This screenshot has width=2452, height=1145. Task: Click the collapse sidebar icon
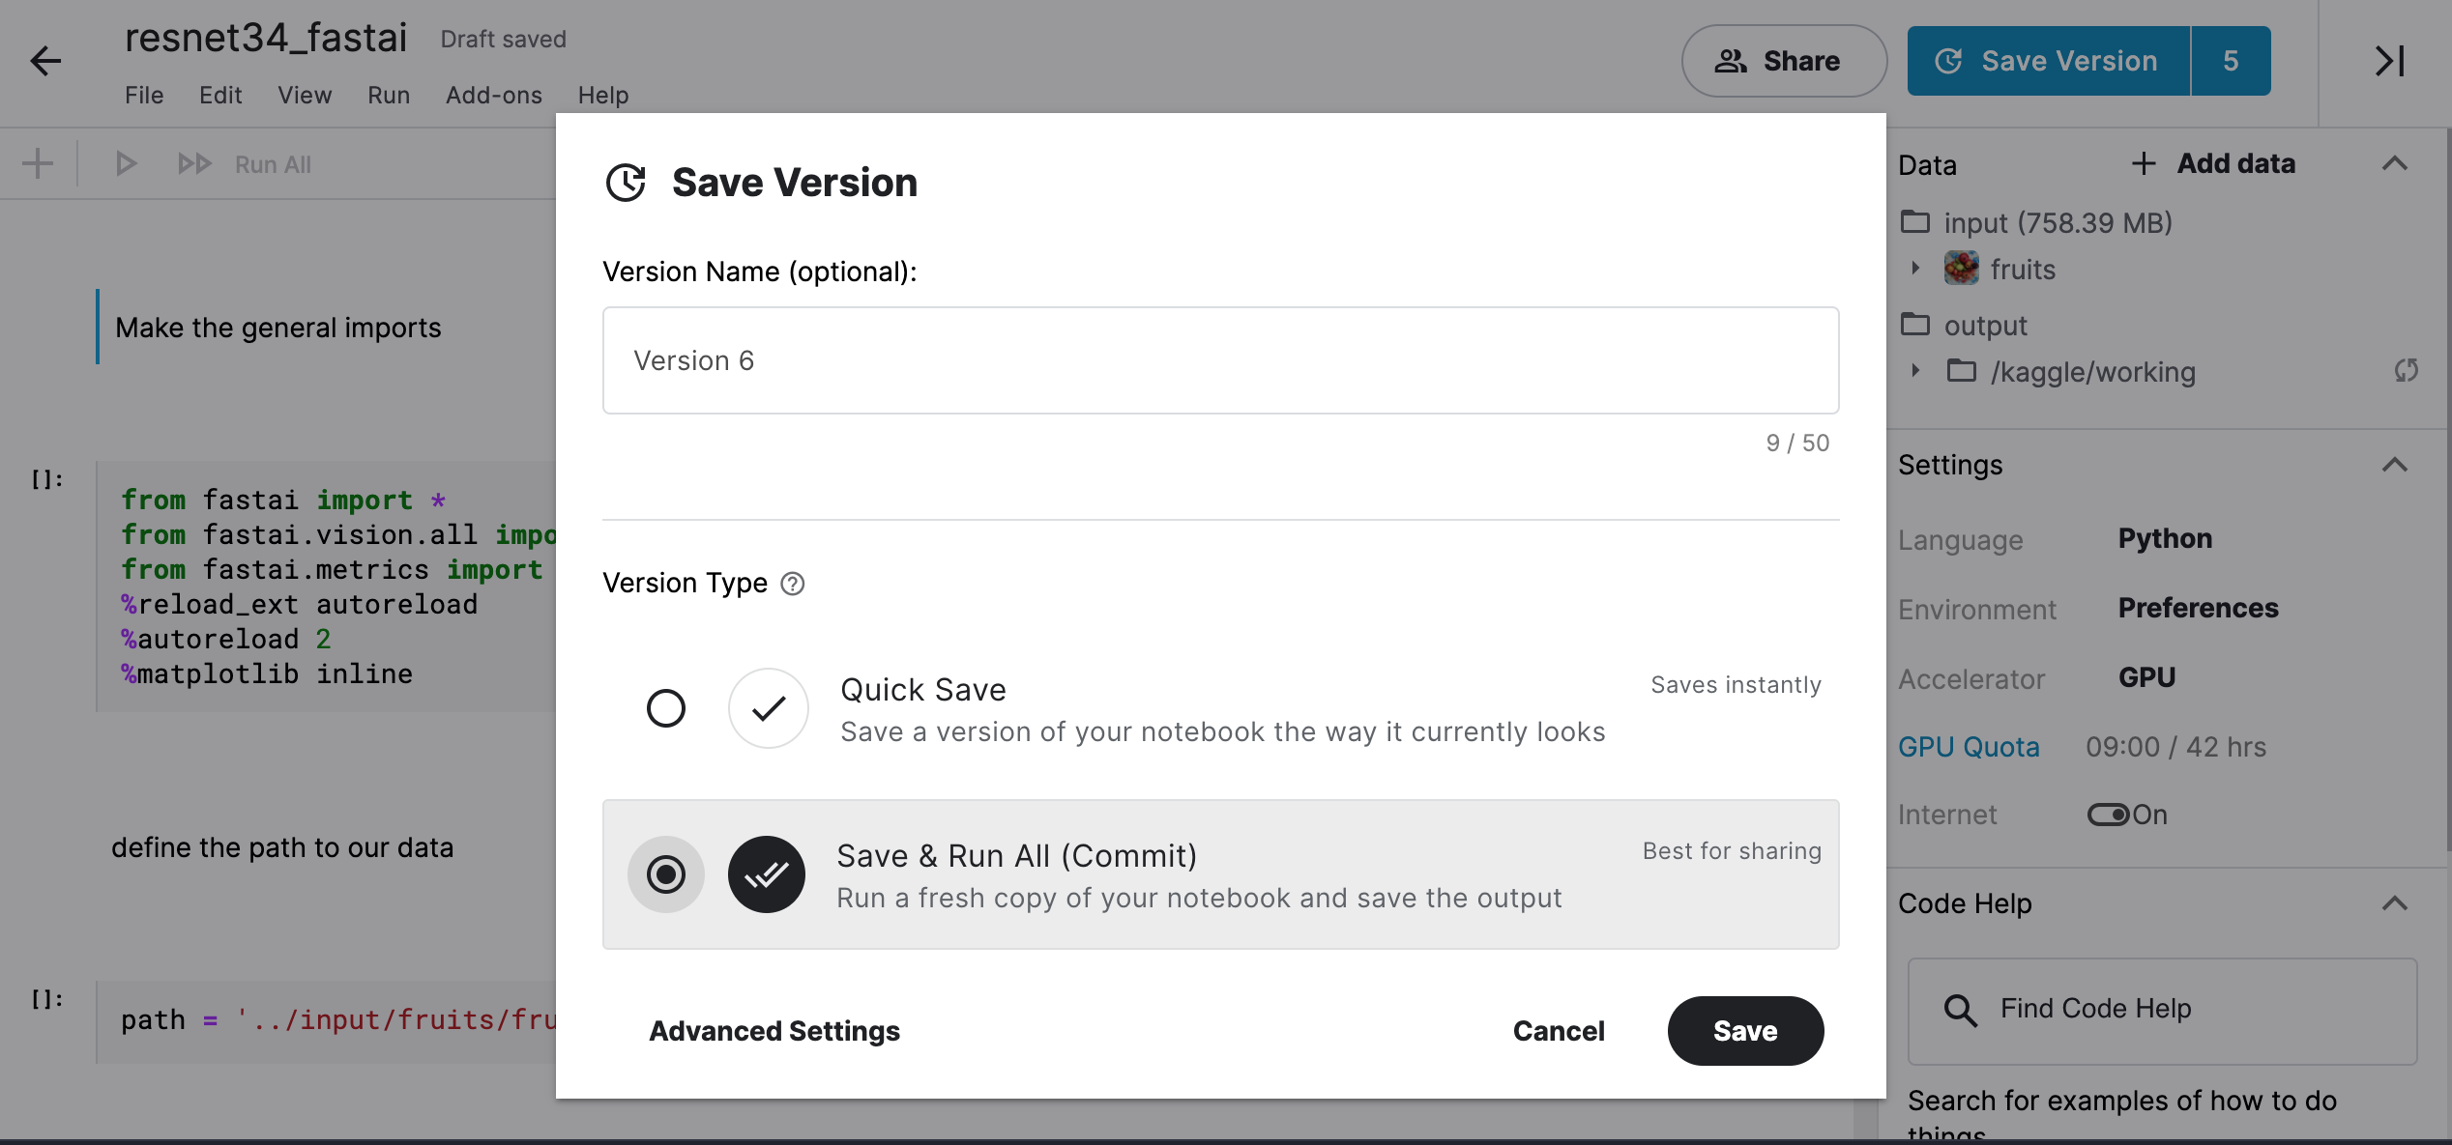[x=2389, y=61]
